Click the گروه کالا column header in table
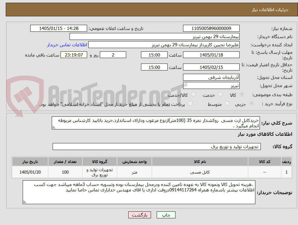Viewport: 298px width, 225px height. pos(100,161)
